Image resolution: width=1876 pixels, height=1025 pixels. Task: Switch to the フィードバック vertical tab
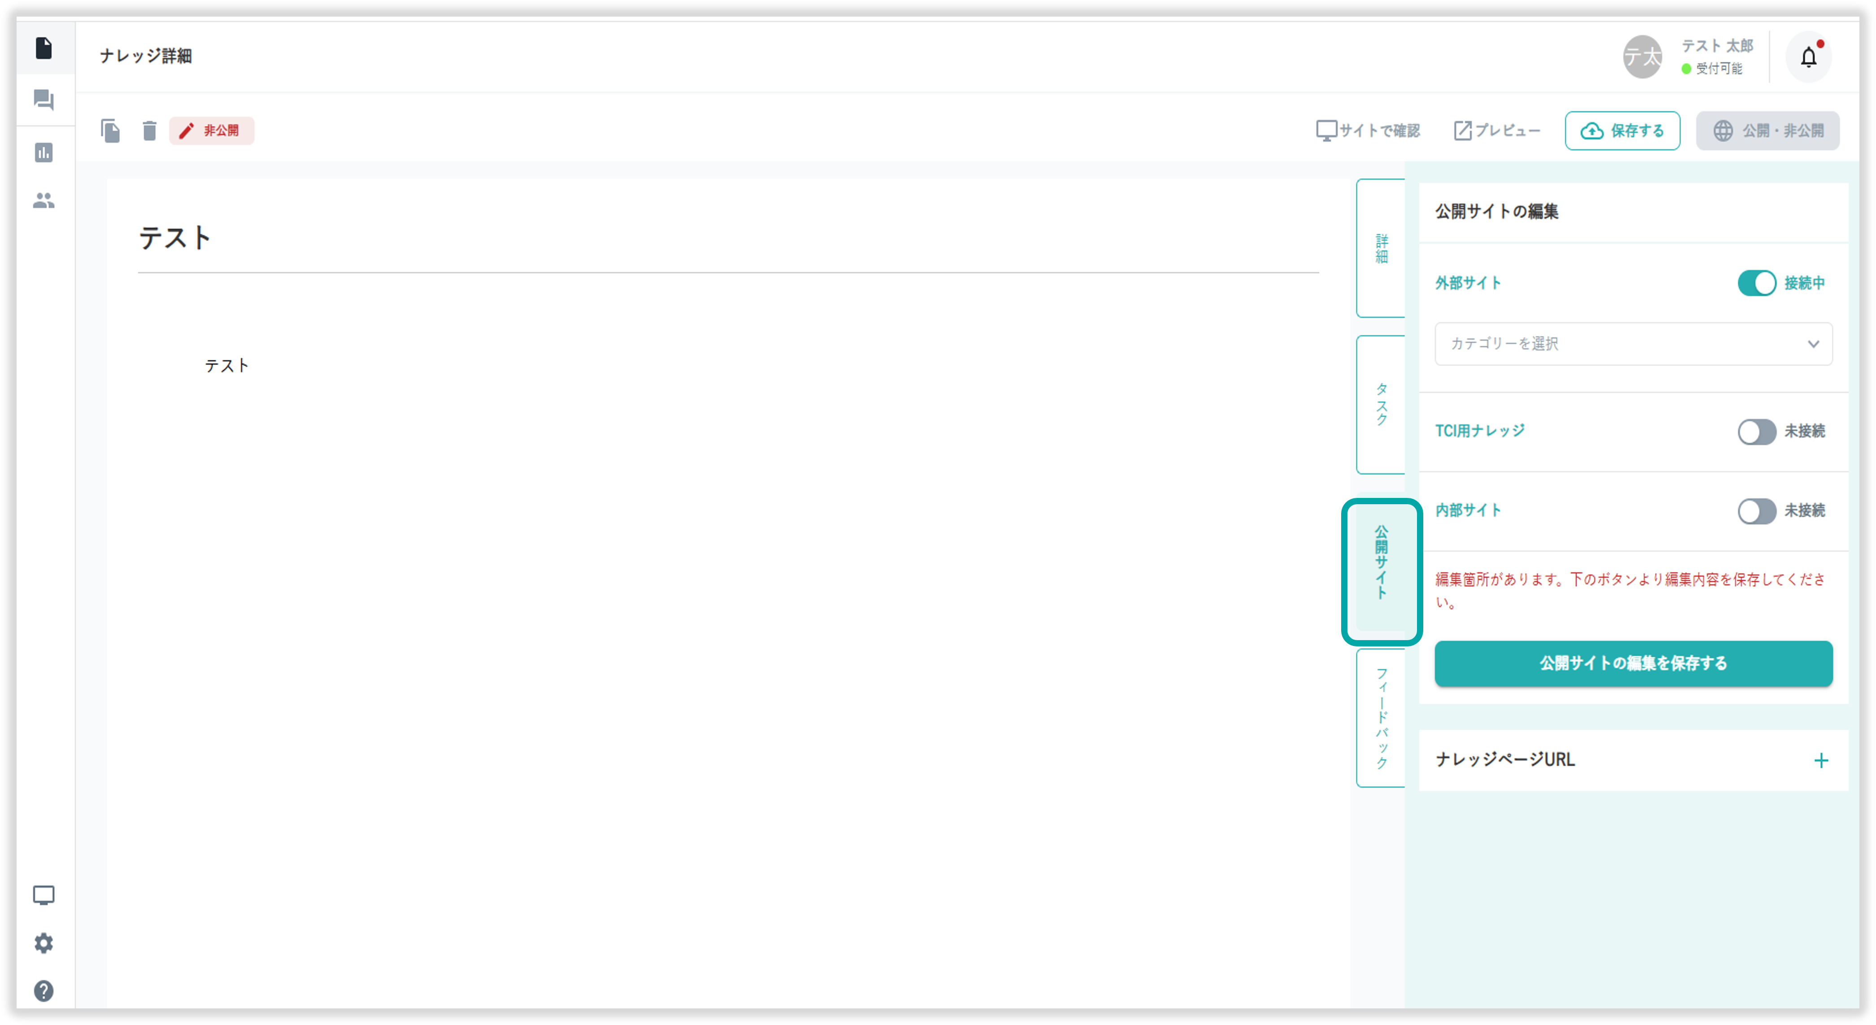(1381, 718)
